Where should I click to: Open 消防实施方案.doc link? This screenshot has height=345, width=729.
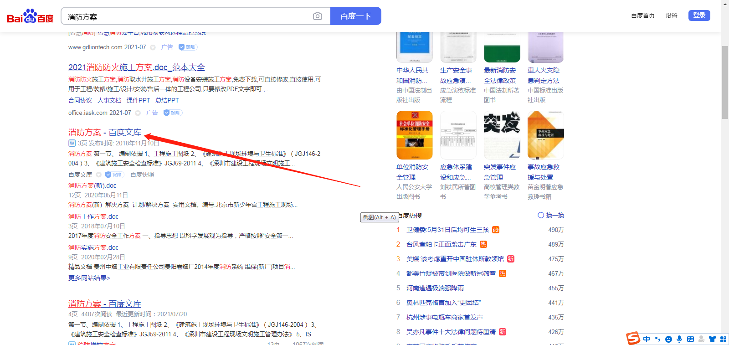[93, 247]
